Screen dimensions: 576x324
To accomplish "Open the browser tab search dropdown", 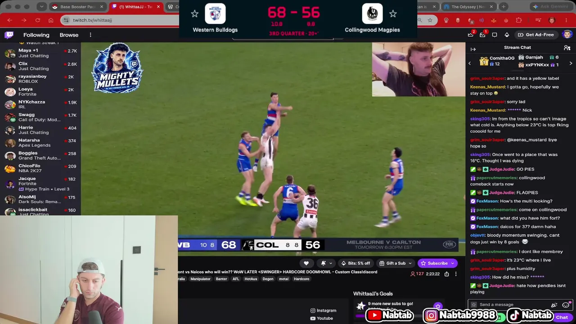I will point(41,7).
